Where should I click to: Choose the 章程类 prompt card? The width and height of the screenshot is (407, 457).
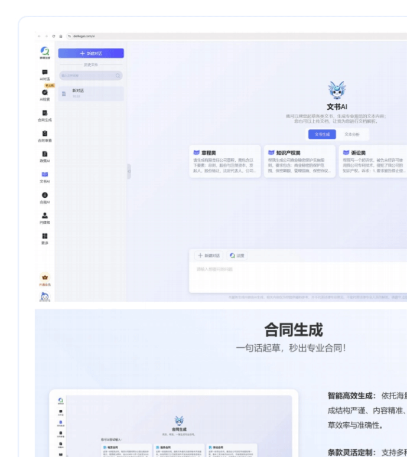[x=225, y=161]
